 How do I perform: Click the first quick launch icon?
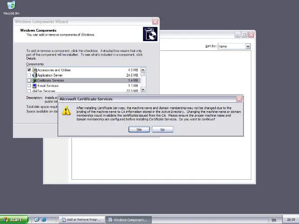click(37, 220)
